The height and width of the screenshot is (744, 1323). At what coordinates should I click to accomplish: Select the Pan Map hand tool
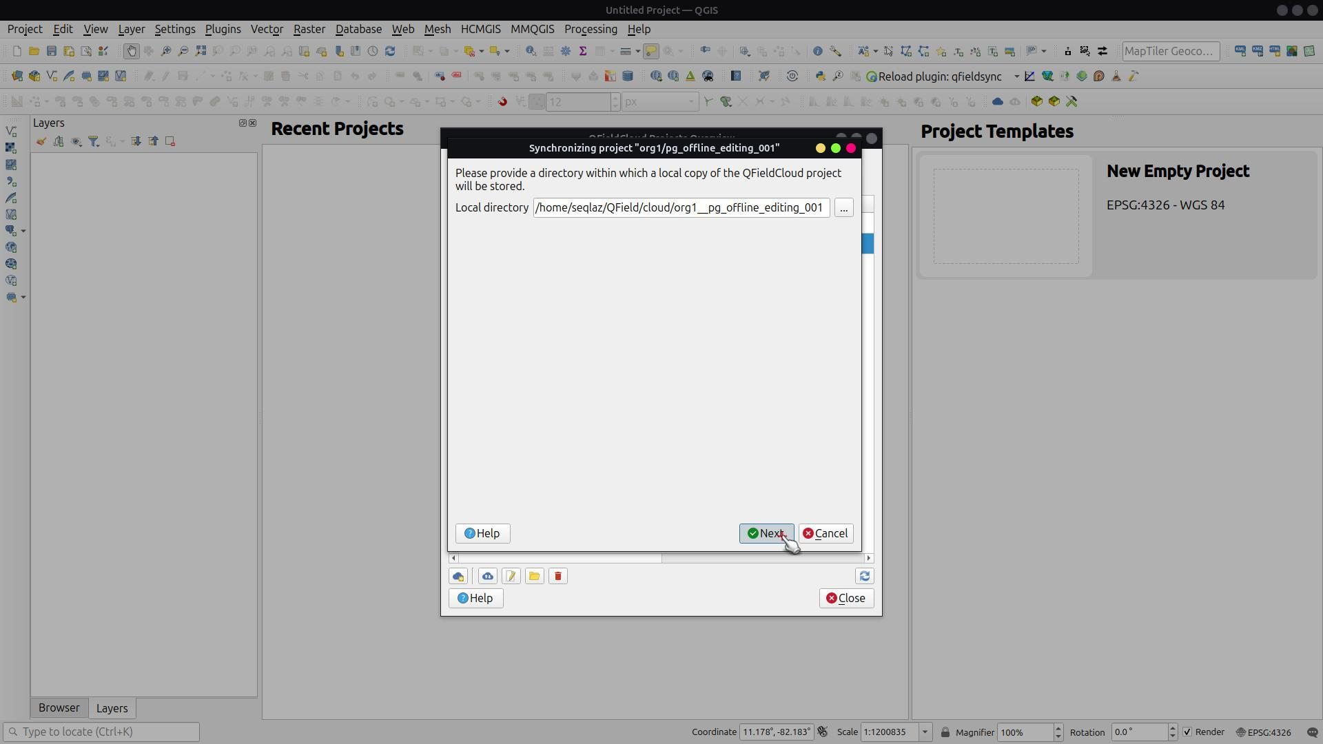click(131, 51)
